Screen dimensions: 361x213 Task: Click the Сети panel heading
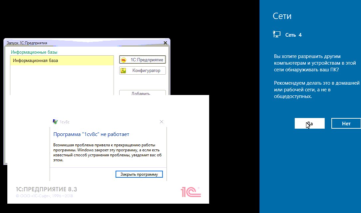[282, 16]
